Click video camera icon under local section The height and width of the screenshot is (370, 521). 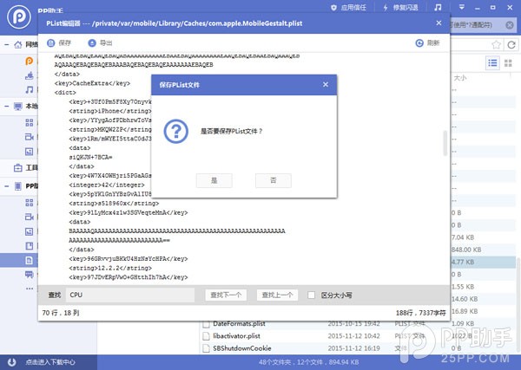coord(30,137)
